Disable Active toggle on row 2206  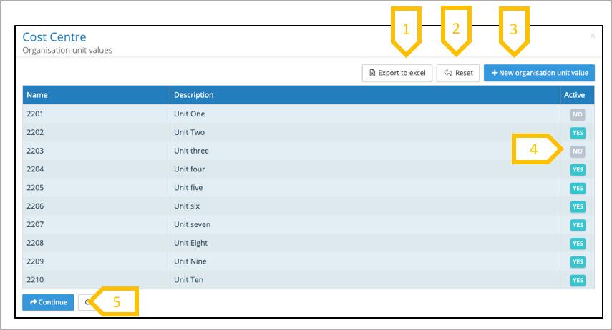(x=578, y=206)
